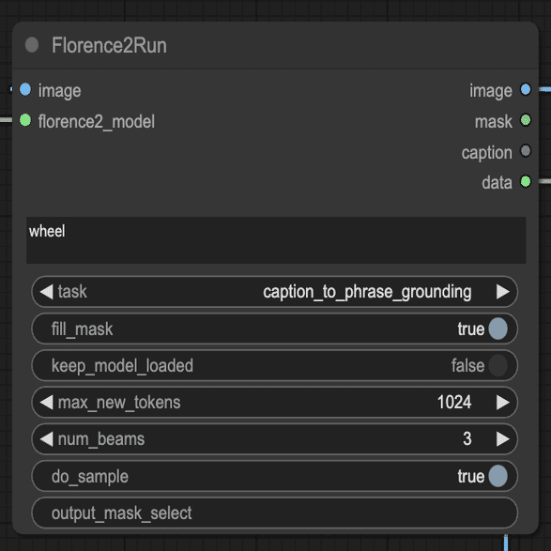Open the task caption_to_phrase_grounding dropdown

[367, 292]
